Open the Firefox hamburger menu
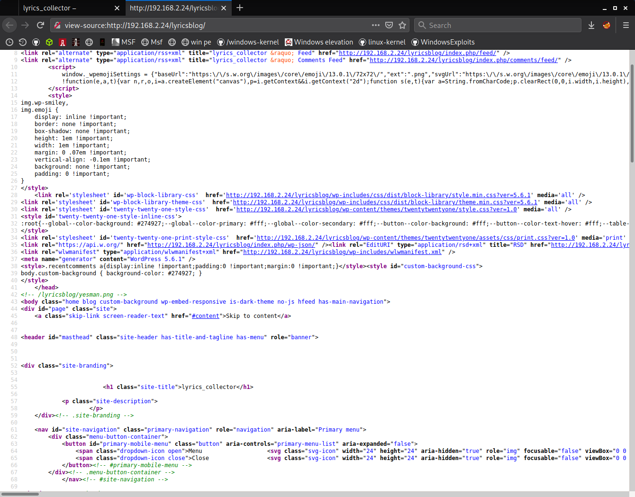 pyautogui.click(x=626, y=25)
